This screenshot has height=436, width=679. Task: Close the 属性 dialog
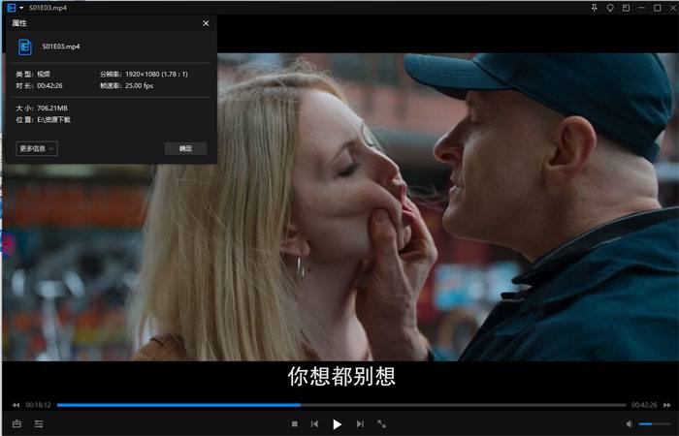(206, 23)
